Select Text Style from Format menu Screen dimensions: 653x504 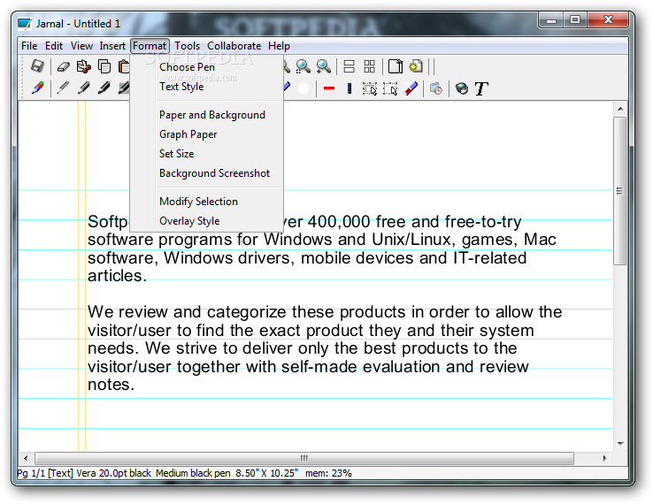[206, 87]
